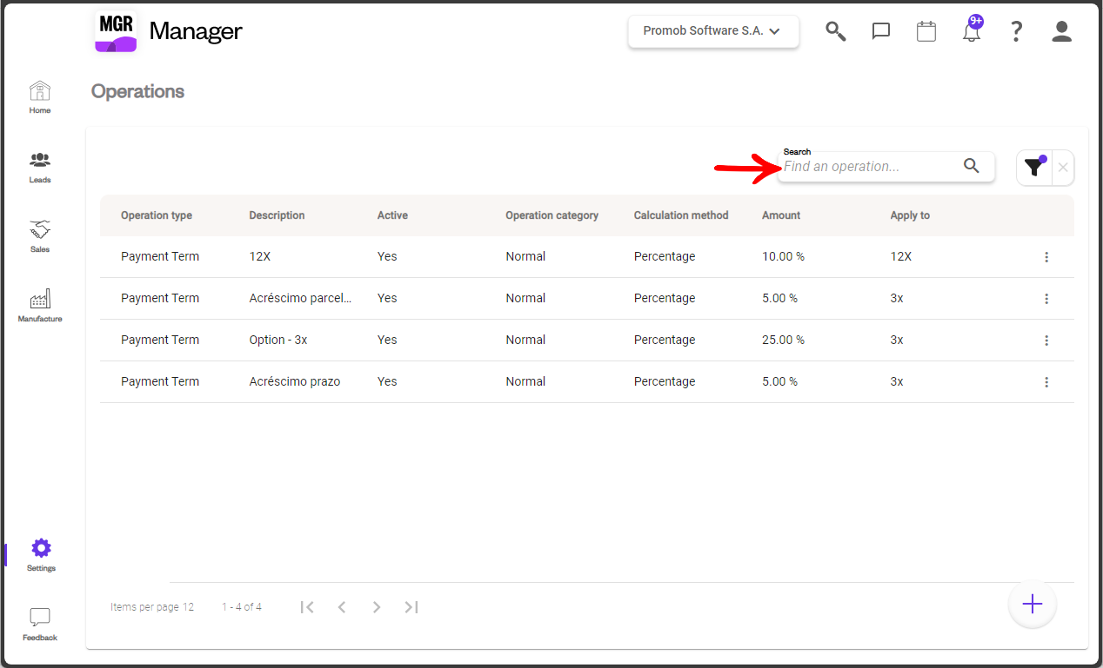Sort by Operation category column header
Viewport: 1103px width, 668px height.
(552, 215)
